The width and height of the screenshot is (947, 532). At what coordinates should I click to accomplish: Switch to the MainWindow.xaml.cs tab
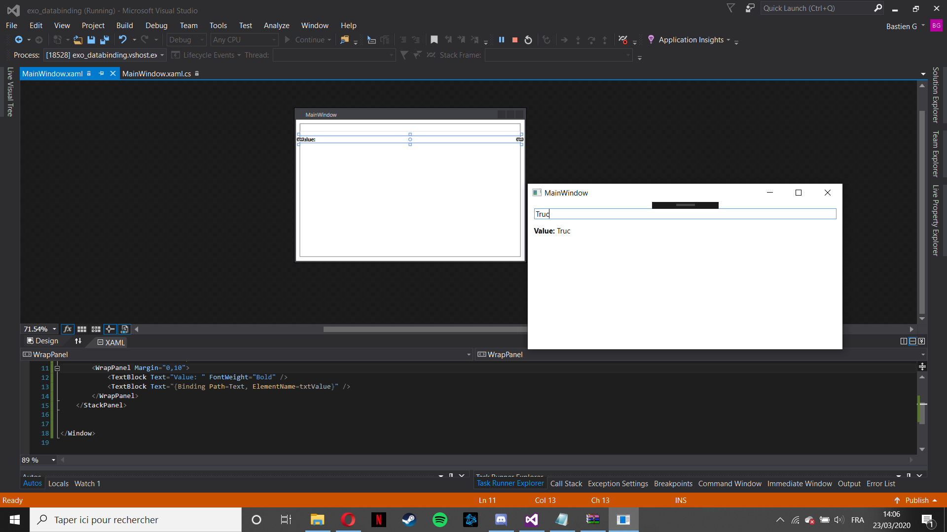[x=156, y=73]
